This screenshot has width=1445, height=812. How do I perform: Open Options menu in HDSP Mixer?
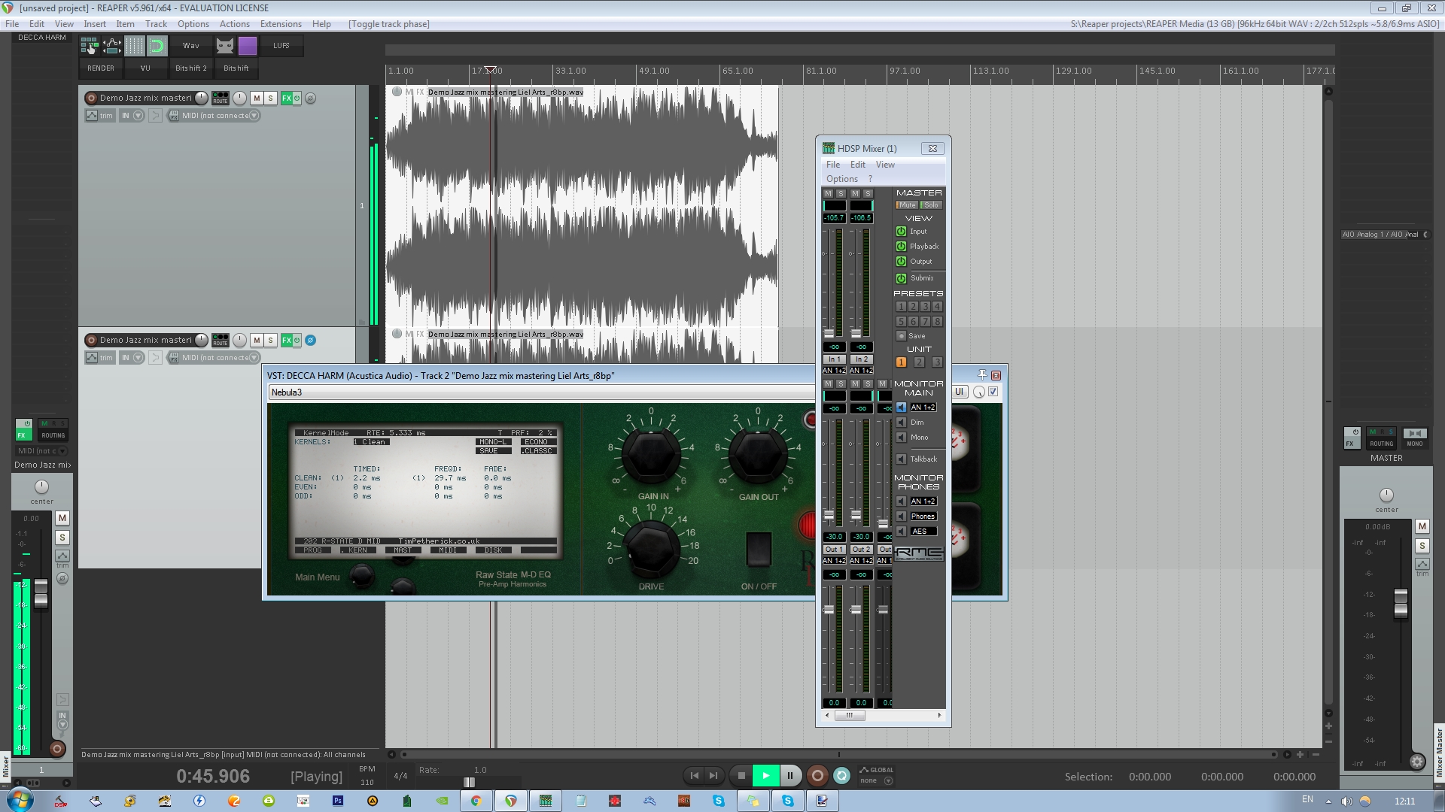coord(841,179)
